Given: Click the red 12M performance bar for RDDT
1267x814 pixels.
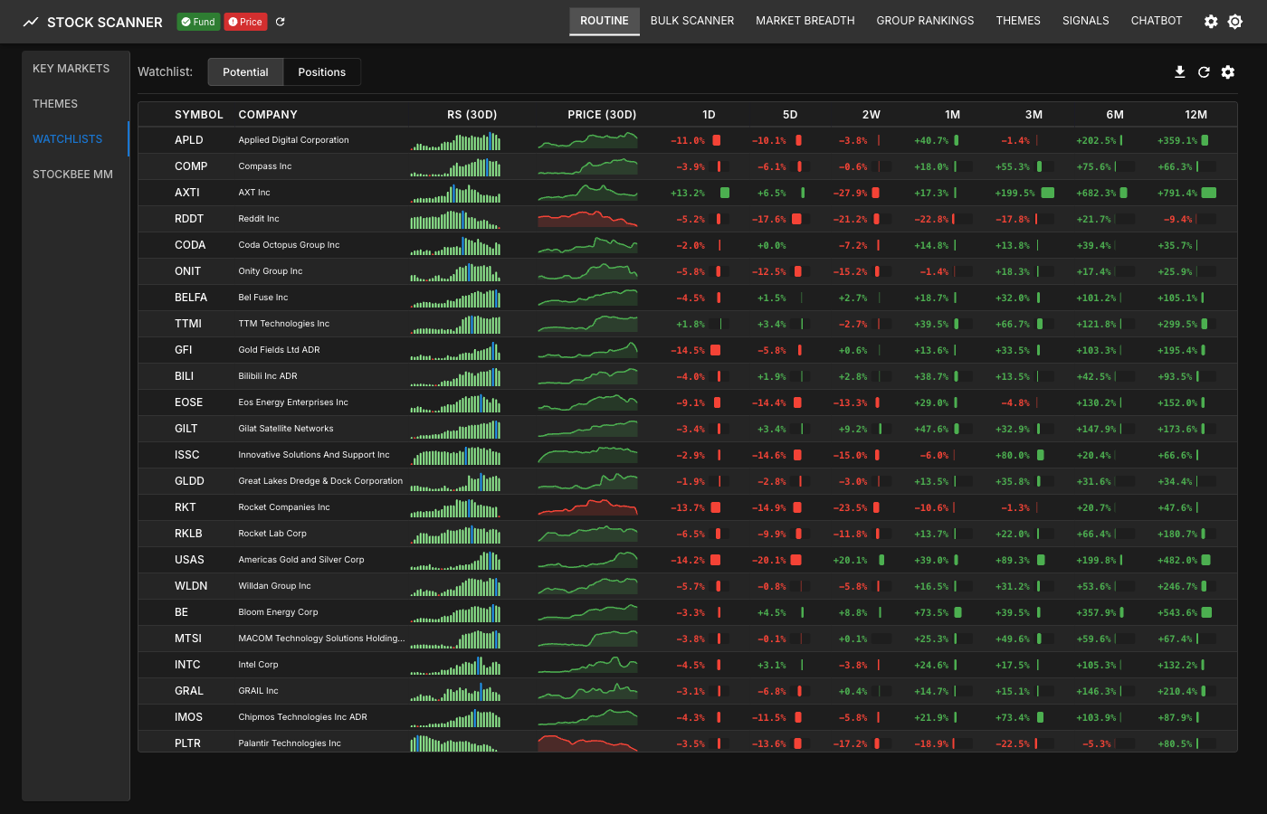Looking at the screenshot, I should pos(1196,218).
